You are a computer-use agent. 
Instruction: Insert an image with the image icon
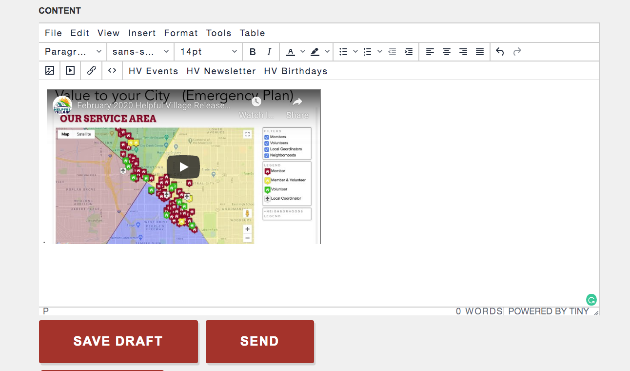[50, 70]
